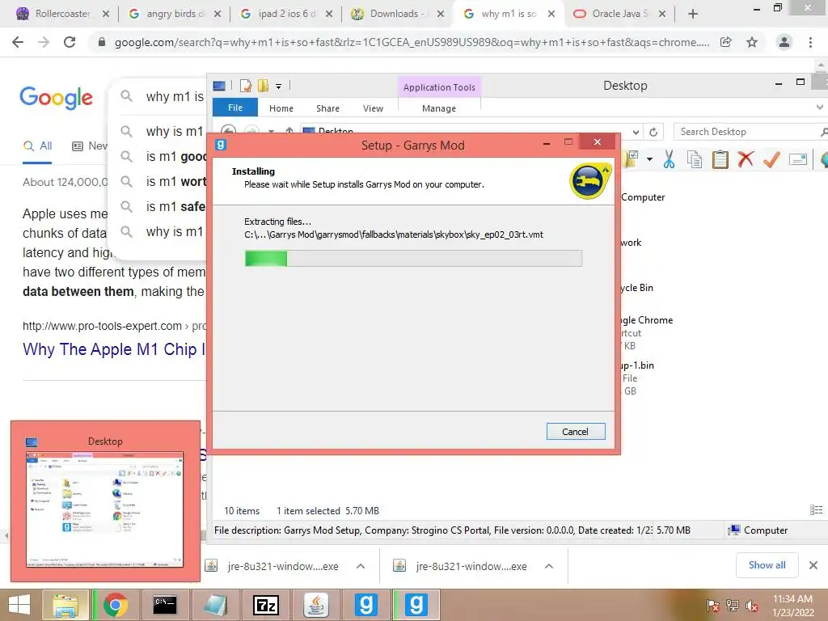This screenshot has width=828, height=621.
Task: Open the Windows Start button
Action: [19, 605]
